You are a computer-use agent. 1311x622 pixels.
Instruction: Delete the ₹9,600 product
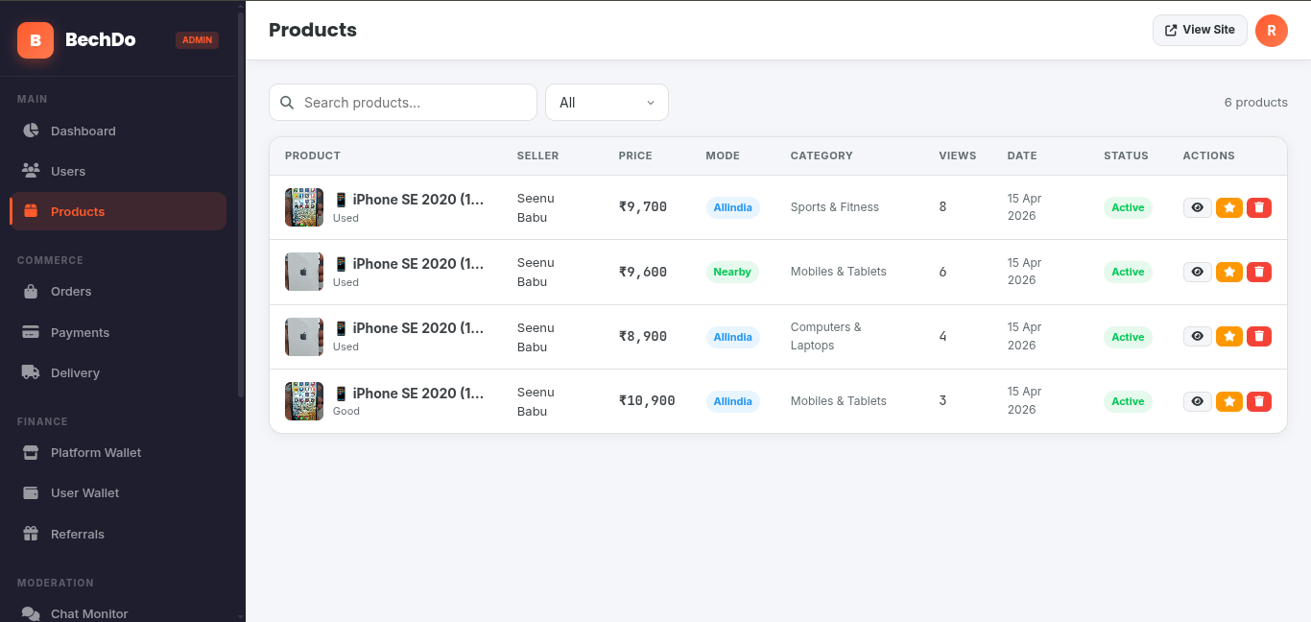point(1259,272)
